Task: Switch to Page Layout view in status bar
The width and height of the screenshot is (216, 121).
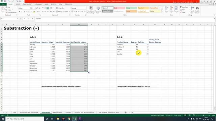Action: coord(189,115)
